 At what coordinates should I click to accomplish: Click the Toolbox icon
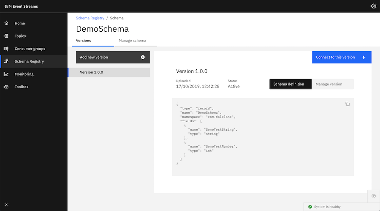click(x=6, y=87)
